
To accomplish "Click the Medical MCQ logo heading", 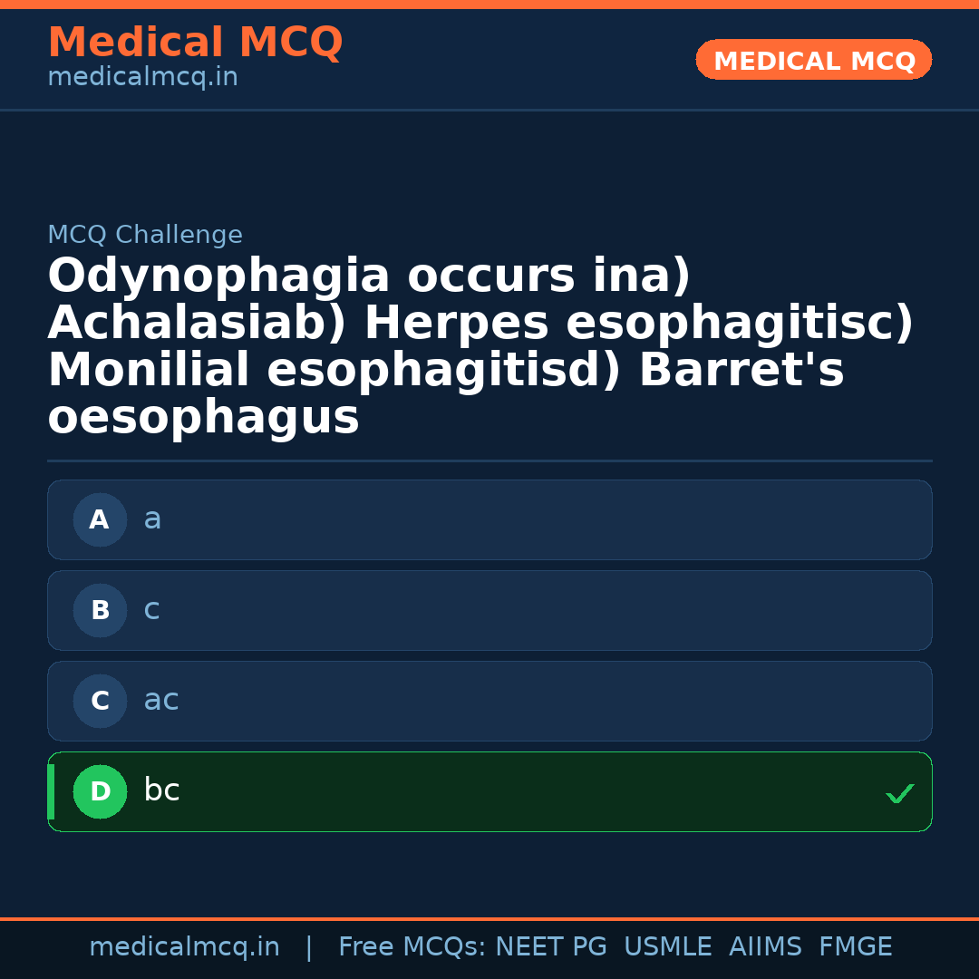I will (195, 43).
